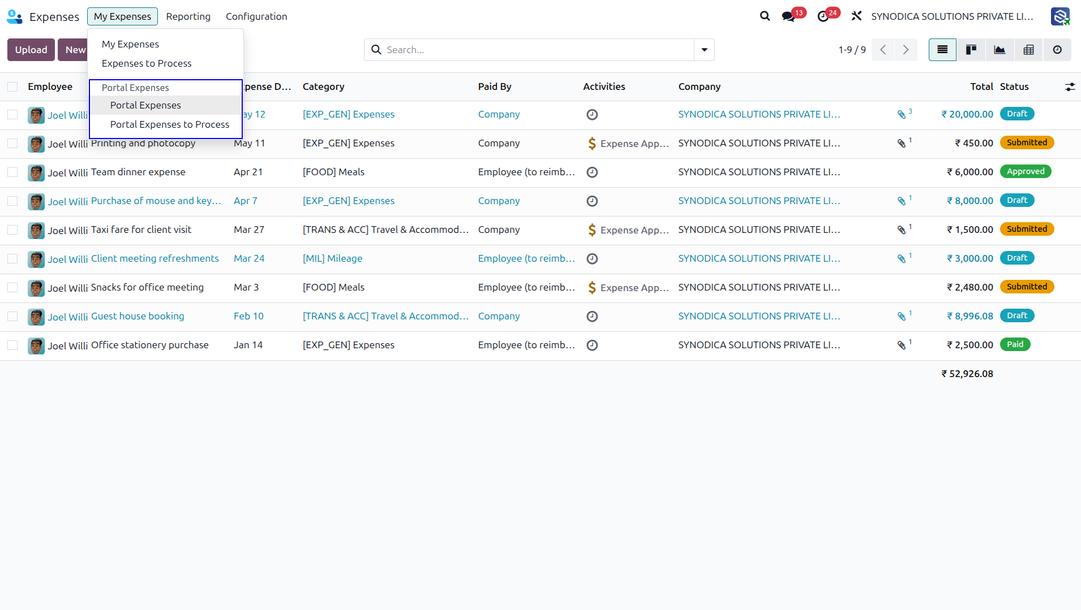Open search filter options dropdown arrow
This screenshot has height=610, width=1081.
704,50
